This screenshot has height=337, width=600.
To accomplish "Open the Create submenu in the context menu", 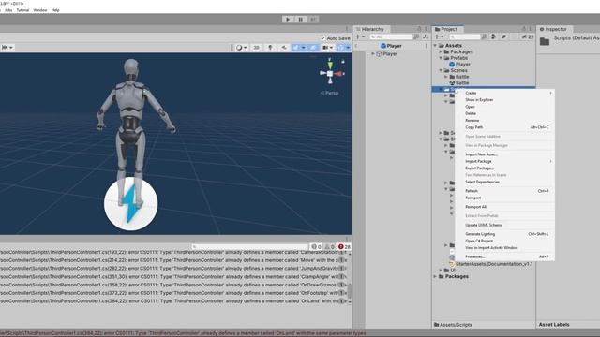I will [504, 93].
